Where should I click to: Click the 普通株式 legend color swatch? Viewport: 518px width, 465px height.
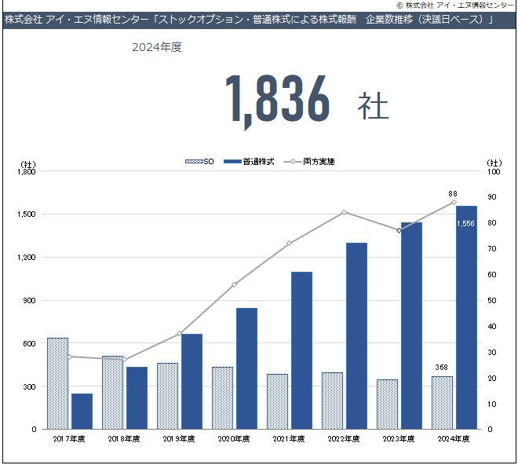pyautogui.click(x=232, y=161)
